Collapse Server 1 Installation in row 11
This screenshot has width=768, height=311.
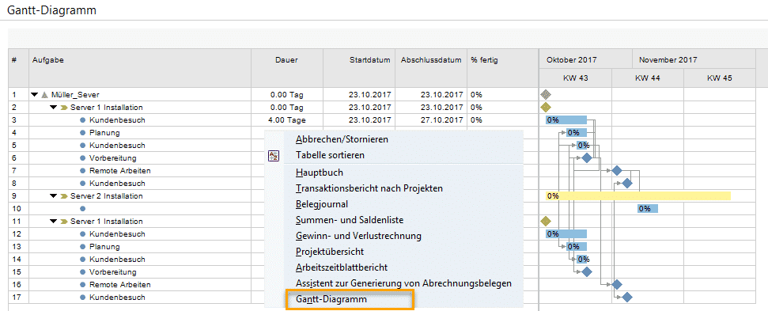(53, 222)
